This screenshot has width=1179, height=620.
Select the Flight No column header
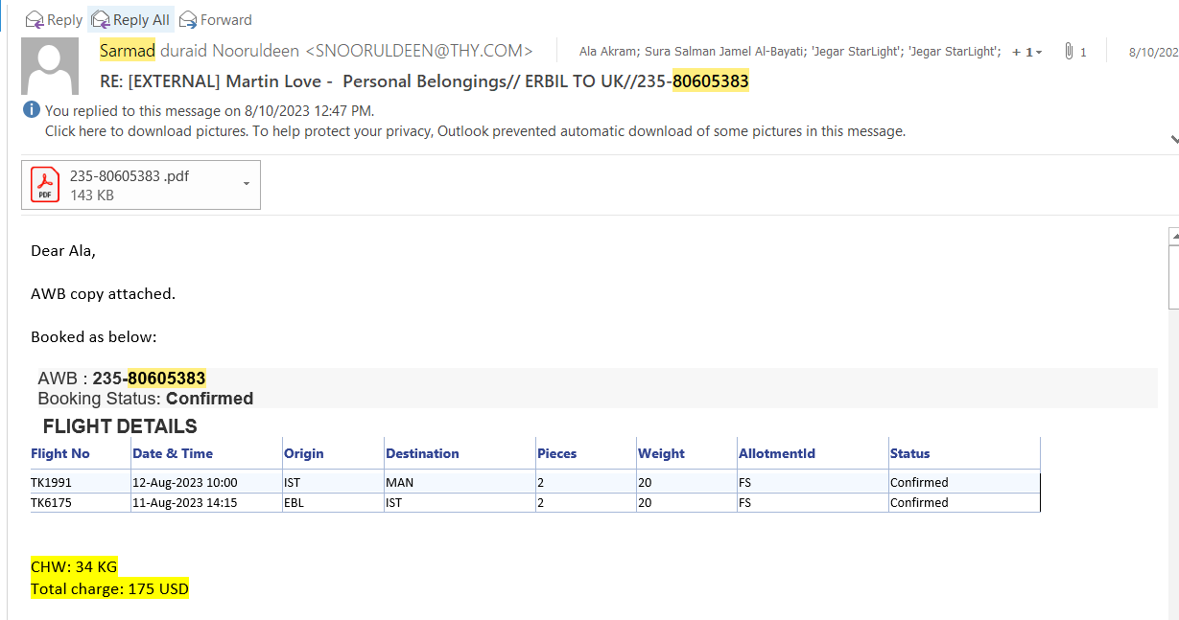(x=60, y=453)
